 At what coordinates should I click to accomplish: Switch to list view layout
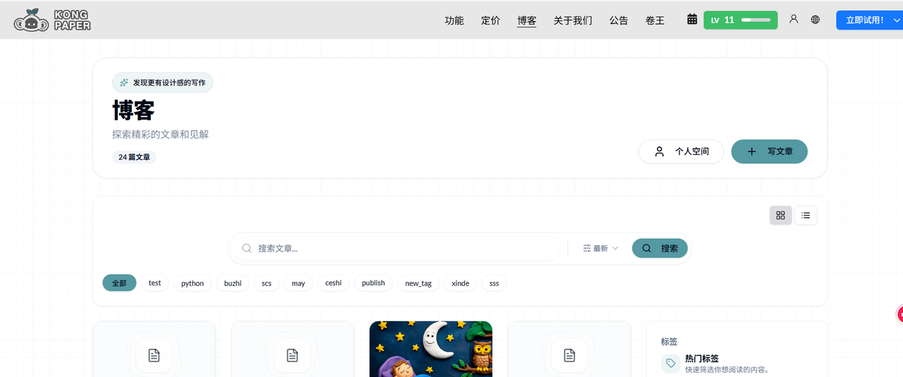click(806, 216)
